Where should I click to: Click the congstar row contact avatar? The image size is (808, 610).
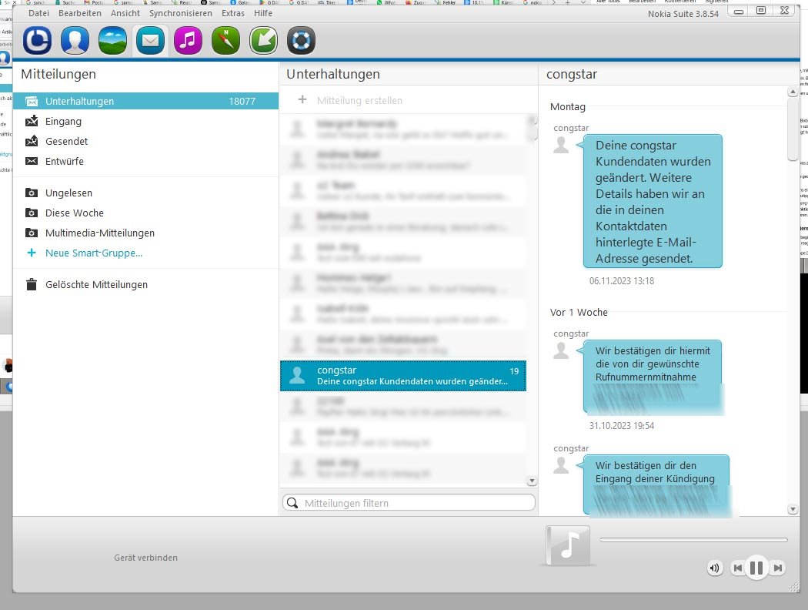297,375
